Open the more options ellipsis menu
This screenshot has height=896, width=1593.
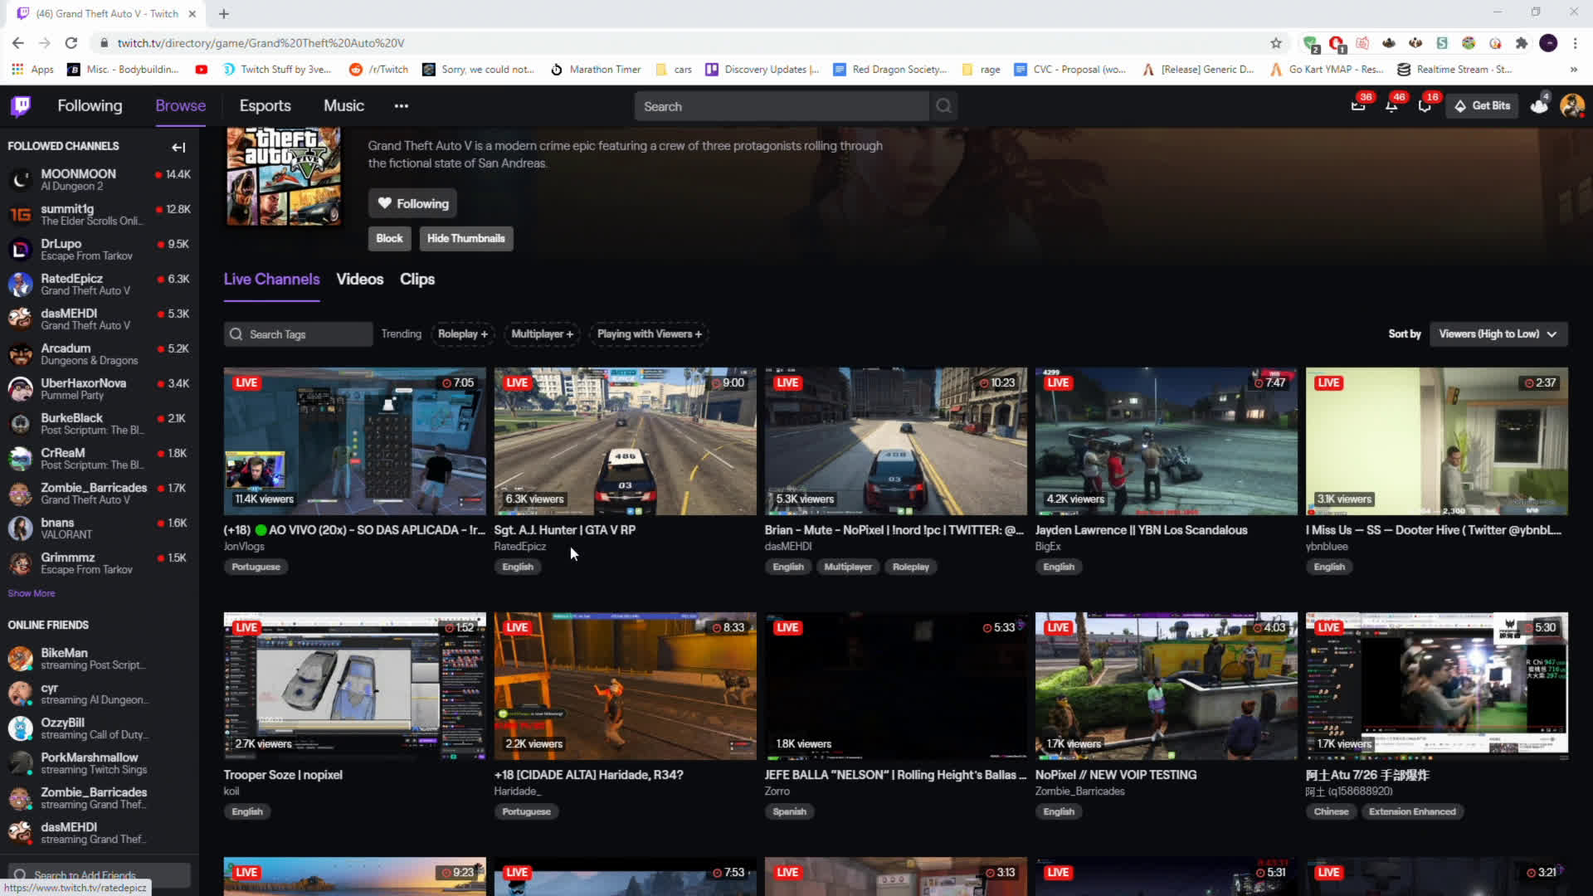tap(401, 105)
